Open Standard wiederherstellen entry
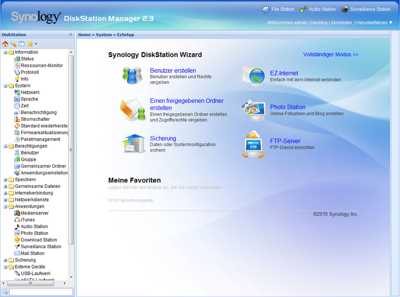Viewport: 400px width, 297px height. [x=41, y=126]
